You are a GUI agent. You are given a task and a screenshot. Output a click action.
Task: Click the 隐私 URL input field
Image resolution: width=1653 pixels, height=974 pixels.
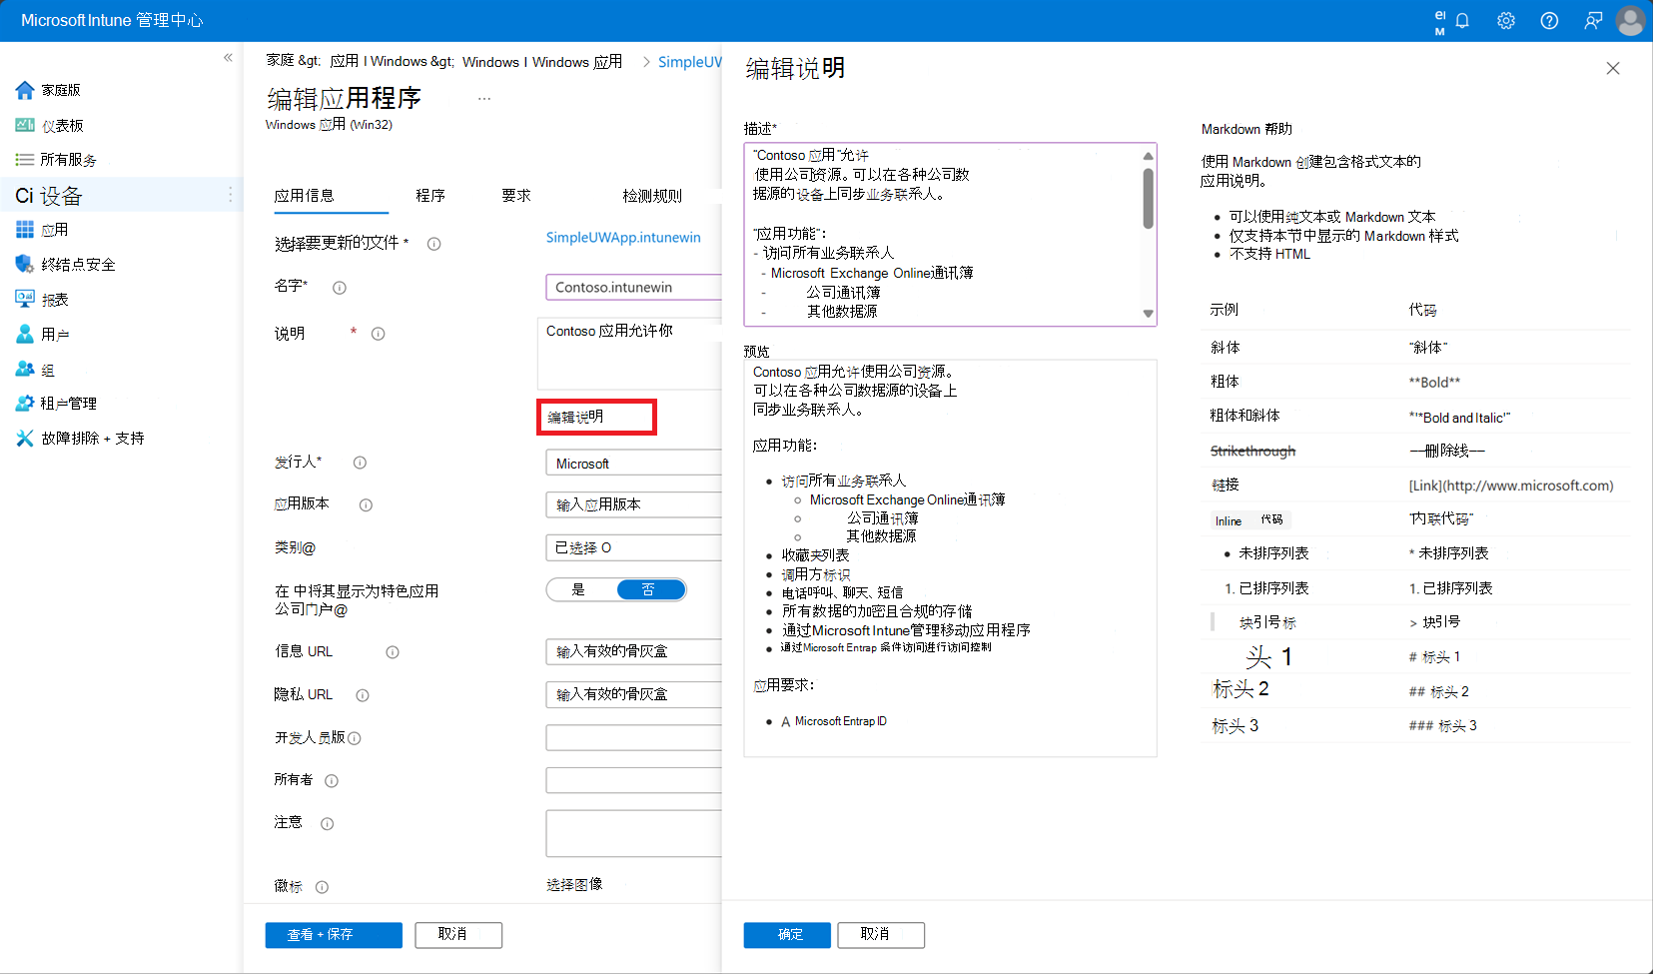pos(633,694)
